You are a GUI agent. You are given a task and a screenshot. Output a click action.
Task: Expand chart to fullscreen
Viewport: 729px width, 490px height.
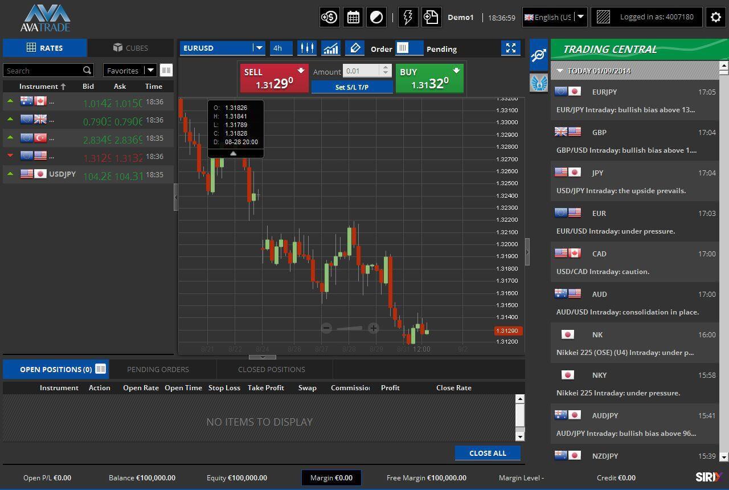tap(511, 48)
